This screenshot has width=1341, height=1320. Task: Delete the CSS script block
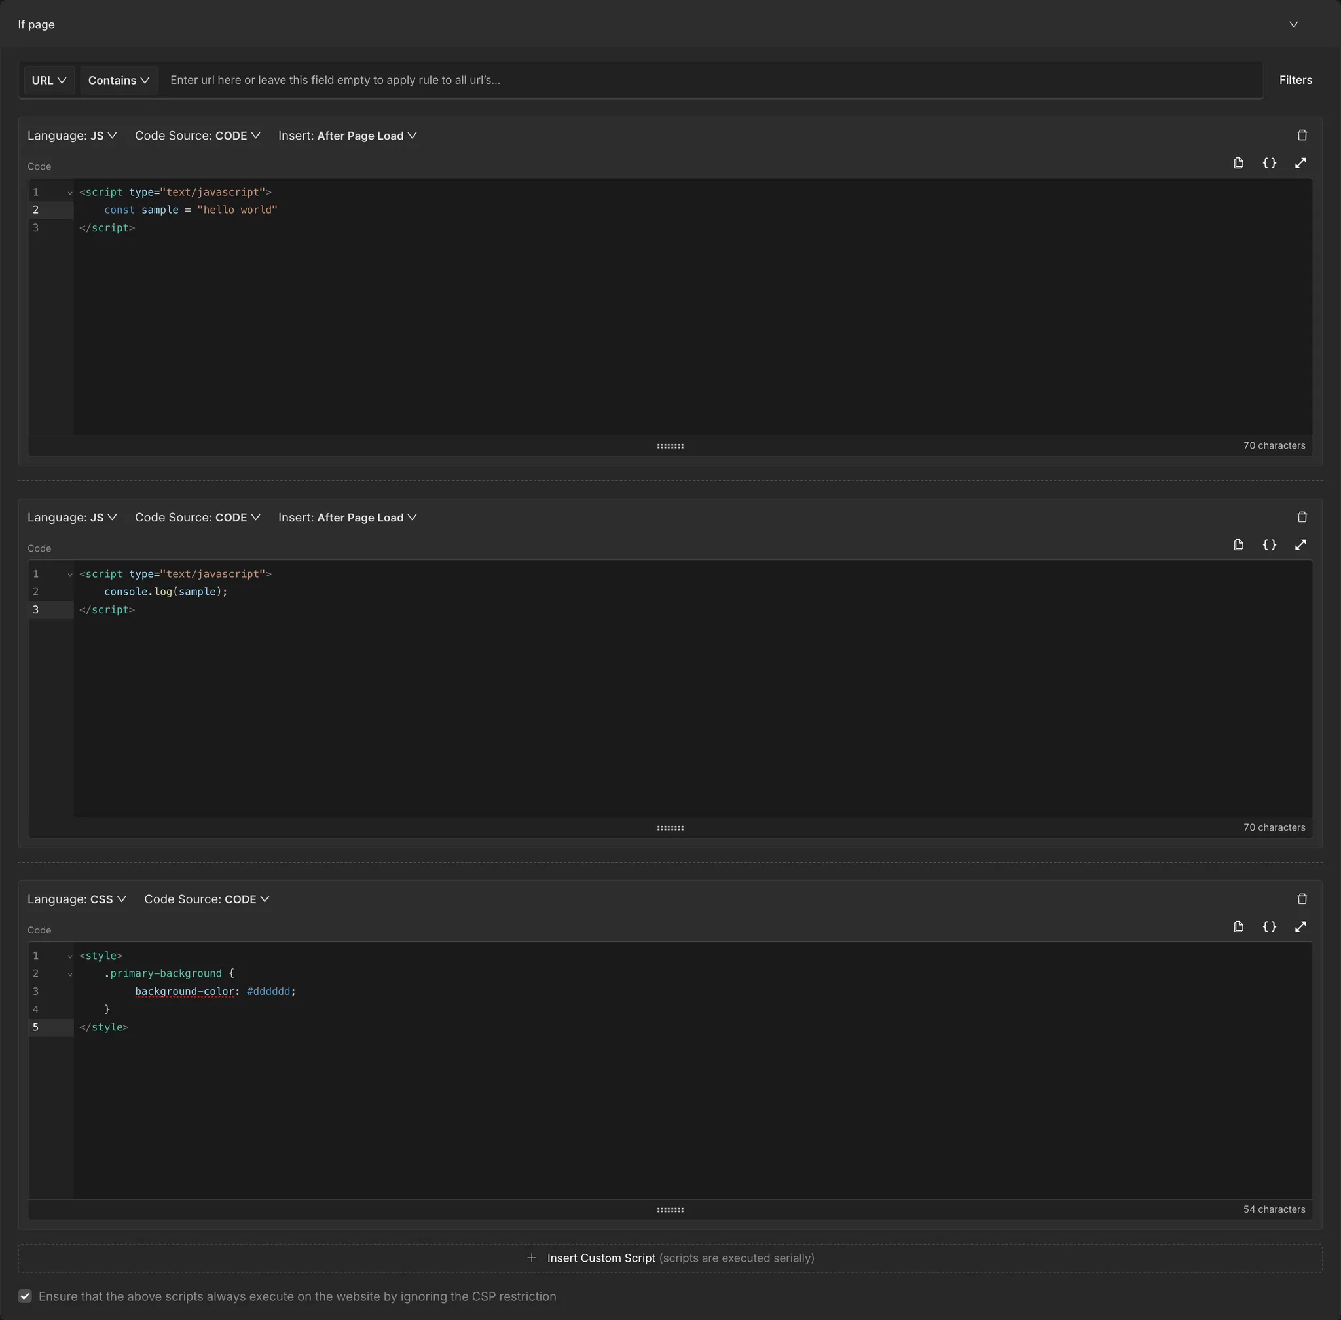point(1302,899)
